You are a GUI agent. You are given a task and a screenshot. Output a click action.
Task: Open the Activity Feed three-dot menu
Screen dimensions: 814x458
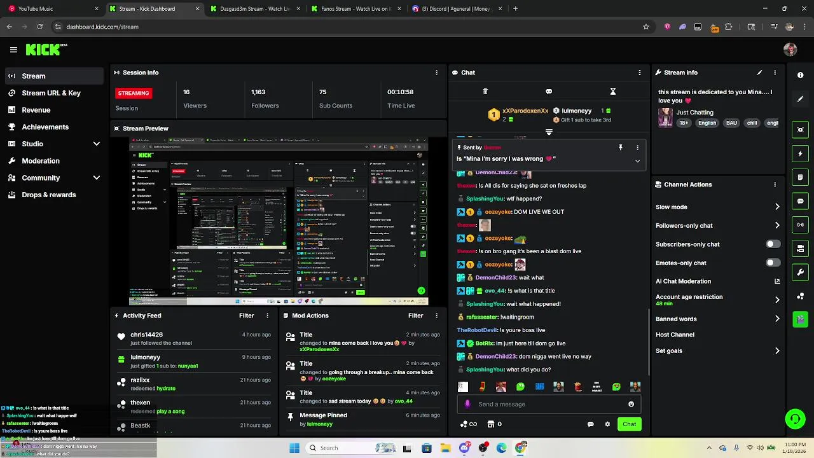click(x=267, y=316)
